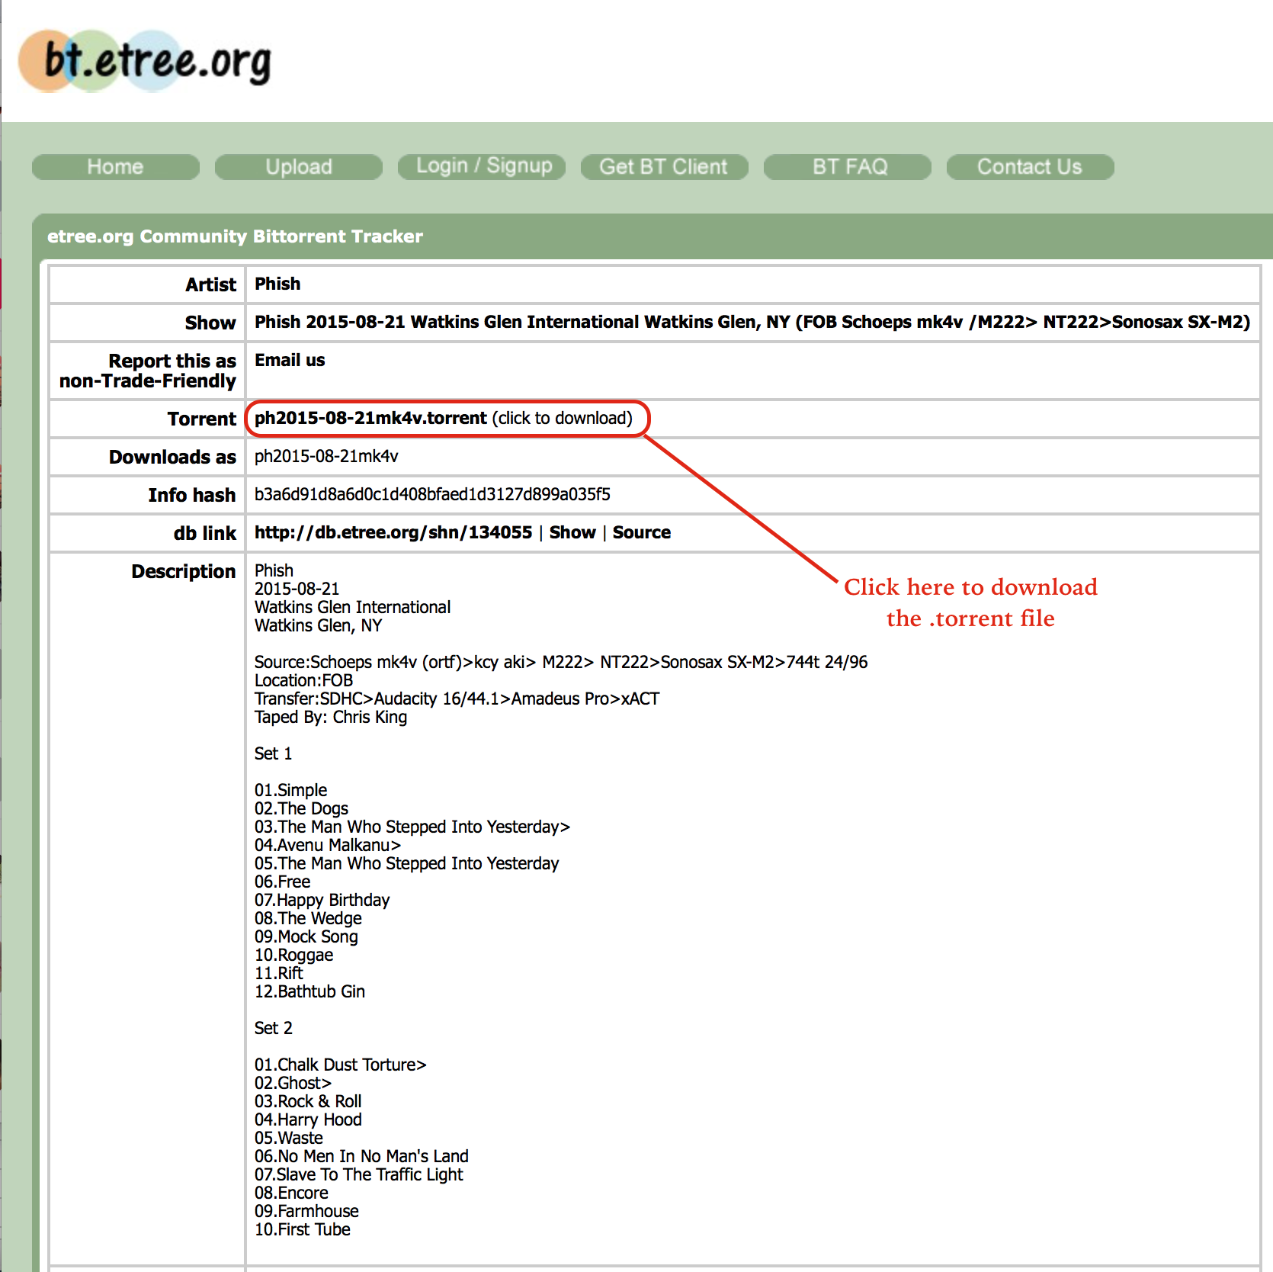
Task: Open the Upload nav button
Action: [298, 167]
